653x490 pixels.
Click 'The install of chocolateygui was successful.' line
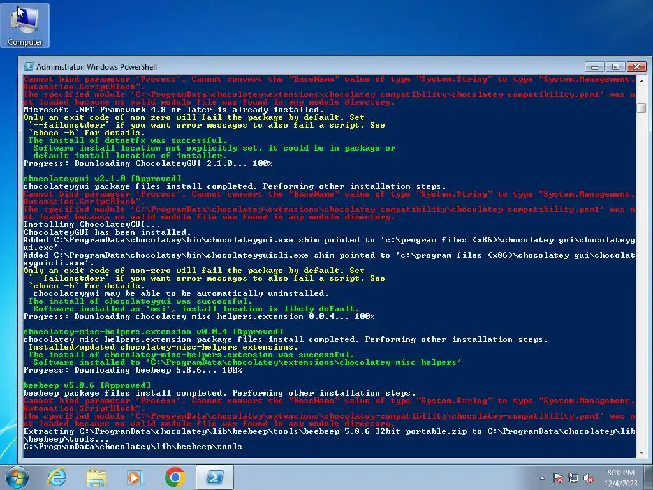[x=140, y=301]
